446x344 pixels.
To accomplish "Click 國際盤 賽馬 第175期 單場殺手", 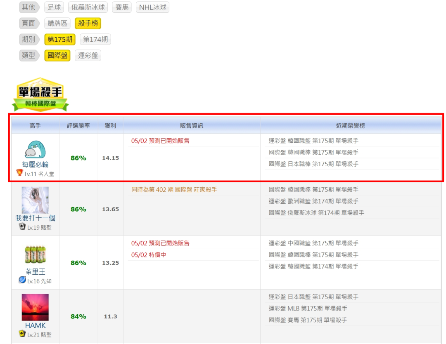I will 308,320.
